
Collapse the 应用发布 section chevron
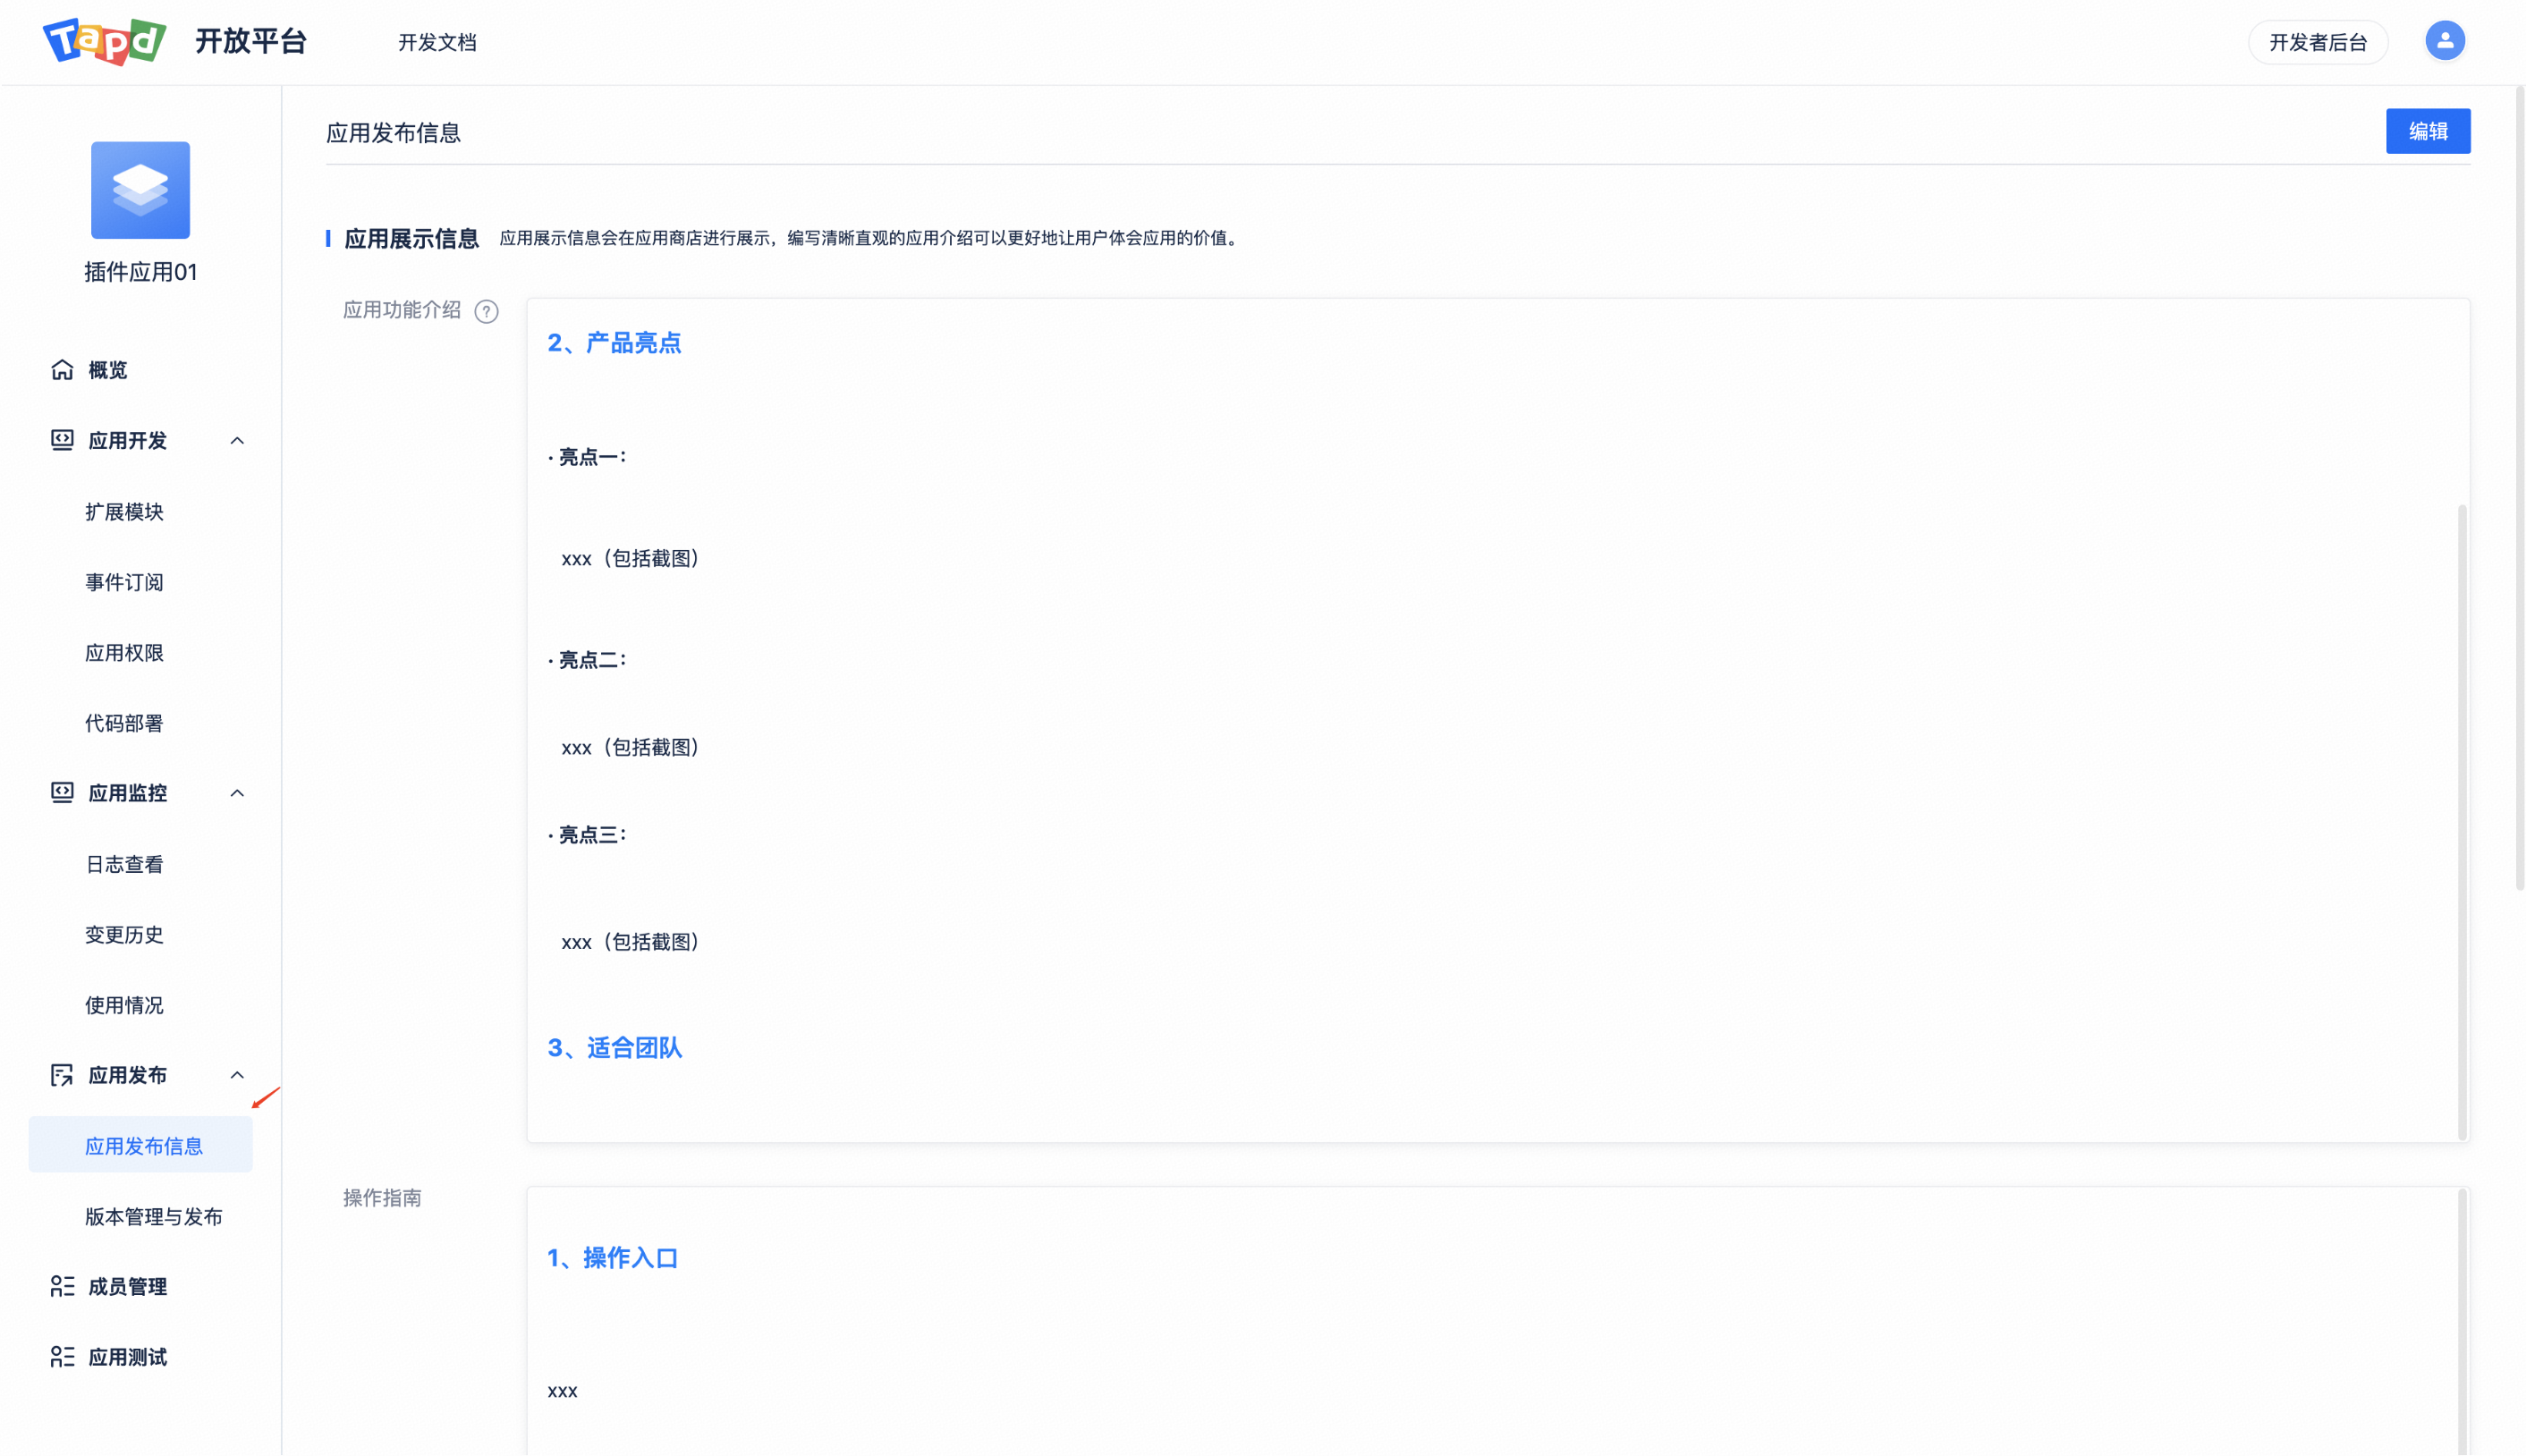tap(237, 1076)
